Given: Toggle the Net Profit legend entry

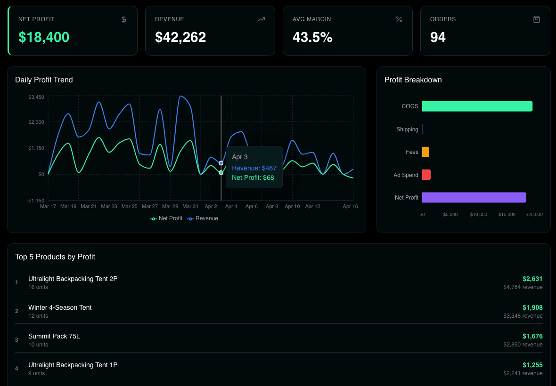Looking at the screenshot, I should coord(166,218).
